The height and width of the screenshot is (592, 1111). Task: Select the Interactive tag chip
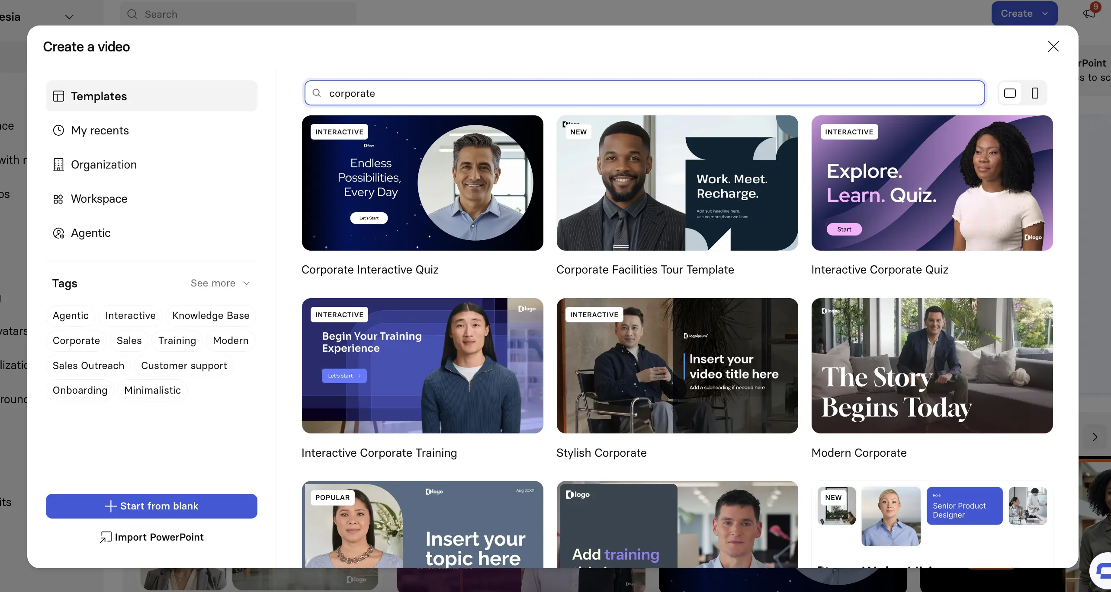pyautogui.click(x=130, y=315)
